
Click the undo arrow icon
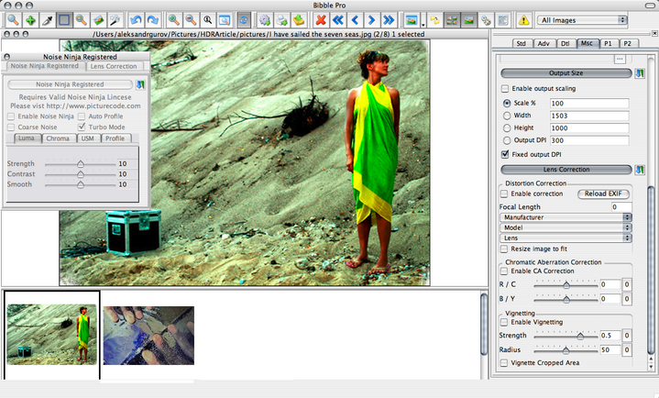137,19
